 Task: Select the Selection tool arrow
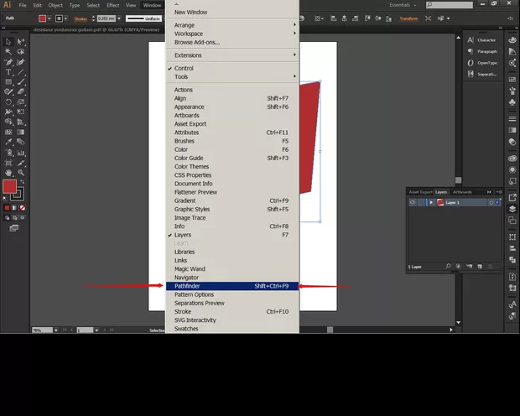tap(8, 41)
